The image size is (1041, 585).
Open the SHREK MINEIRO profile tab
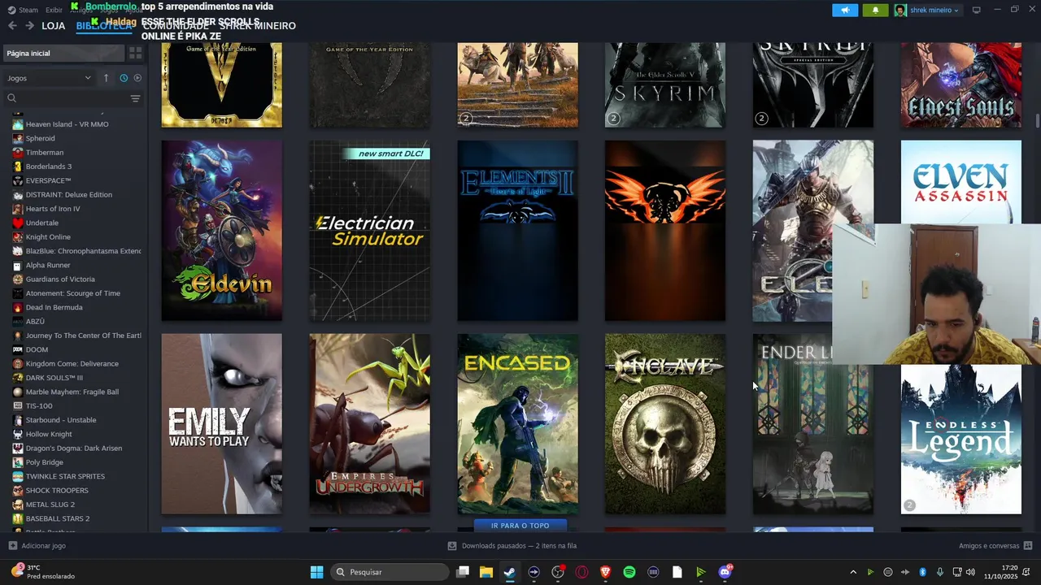click(257, 26)
